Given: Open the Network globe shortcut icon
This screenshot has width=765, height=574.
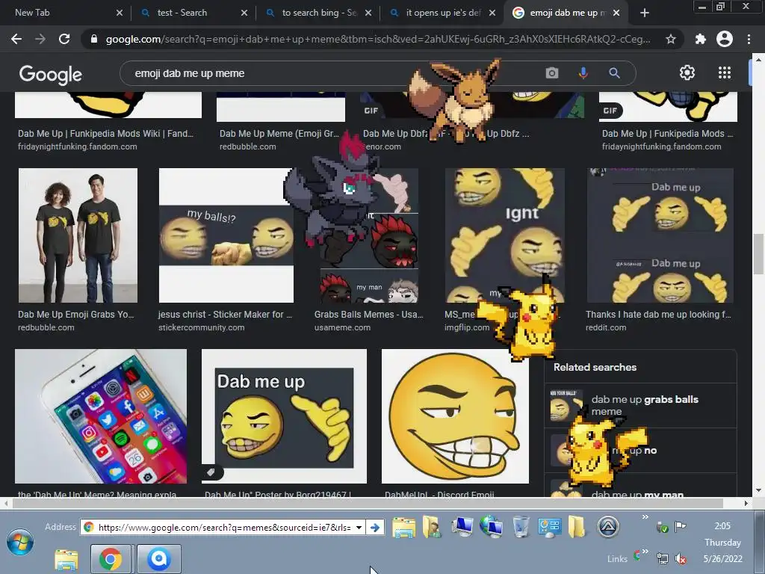Looking at the screenshot, I should tap(492, 527).
